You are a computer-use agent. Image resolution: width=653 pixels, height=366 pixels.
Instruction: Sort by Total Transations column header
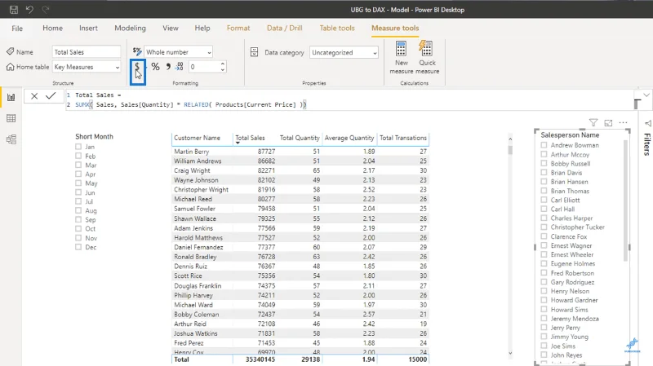[x=403, y=138]
